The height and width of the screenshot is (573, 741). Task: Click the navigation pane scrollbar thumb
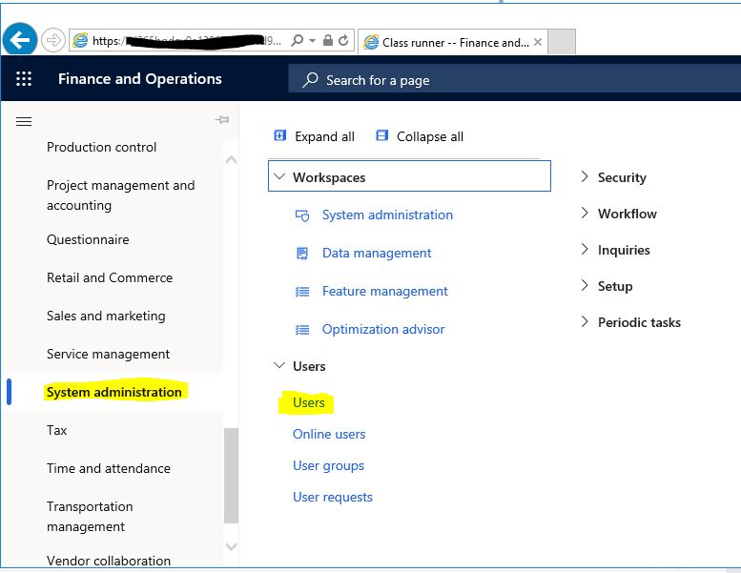pos(231,475)
